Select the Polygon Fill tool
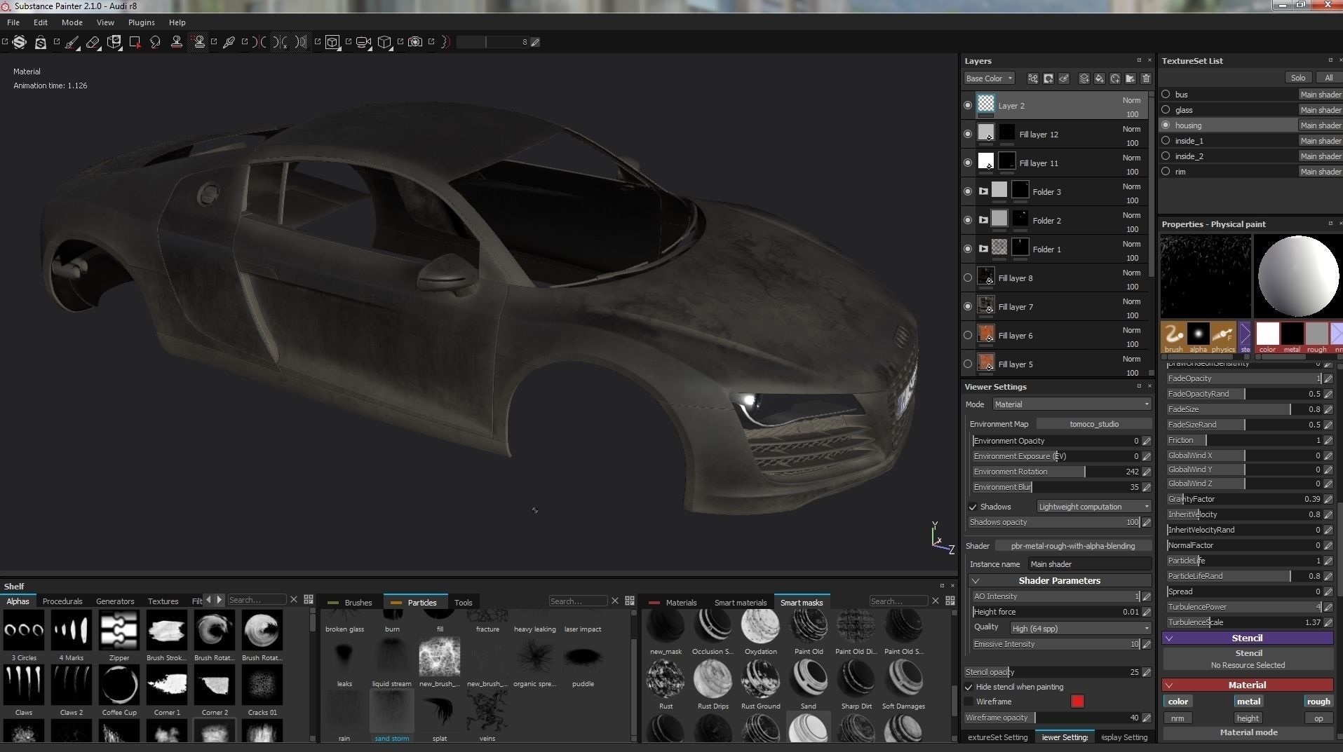The image size is (1343, 752). click(135, 42)
